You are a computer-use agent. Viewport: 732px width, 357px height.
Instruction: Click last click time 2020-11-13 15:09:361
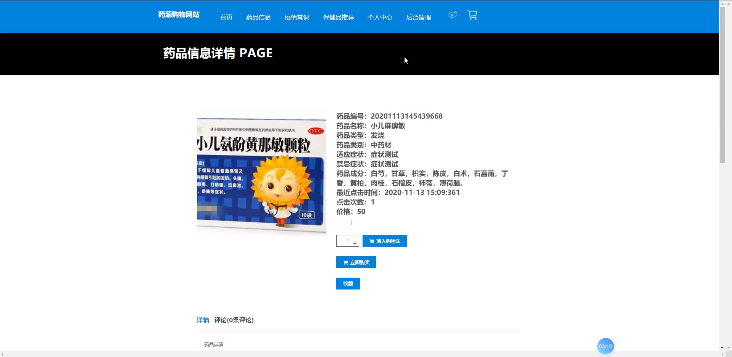point(422,192)
